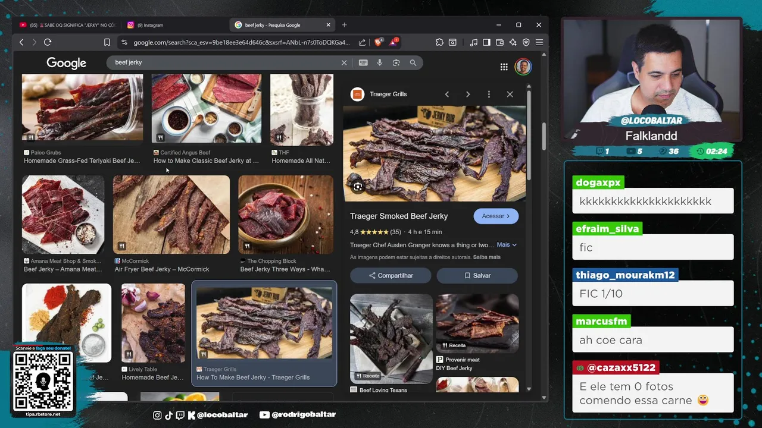762x428 pixels.
Task: Open the Google apps grid
Action: pos(504,67)
